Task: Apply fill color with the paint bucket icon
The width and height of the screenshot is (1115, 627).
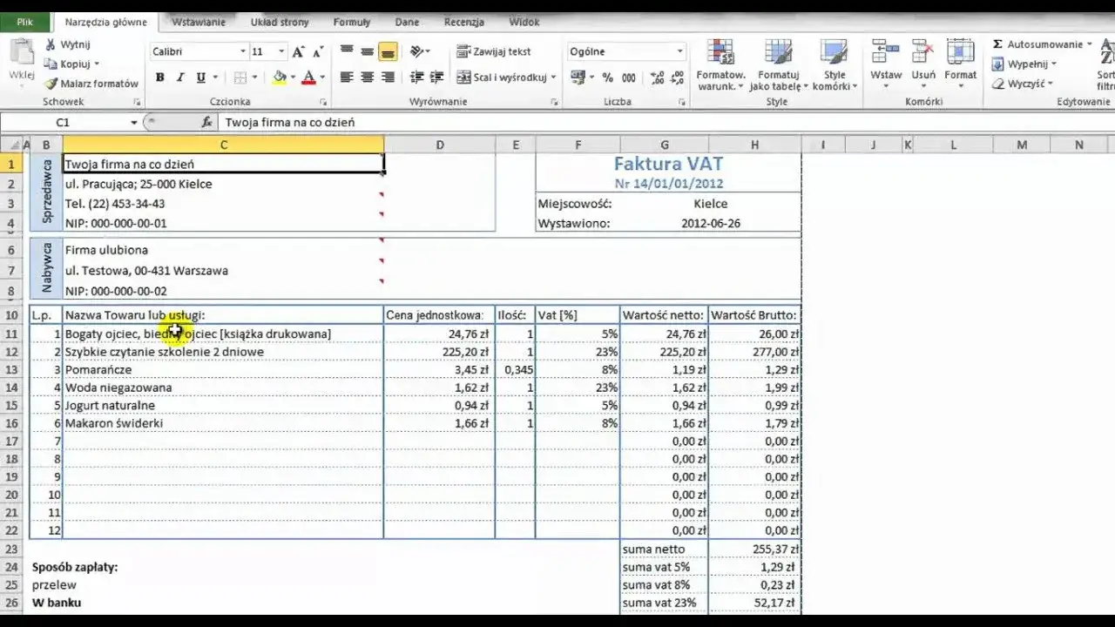Action: click(x=279, y=78)
